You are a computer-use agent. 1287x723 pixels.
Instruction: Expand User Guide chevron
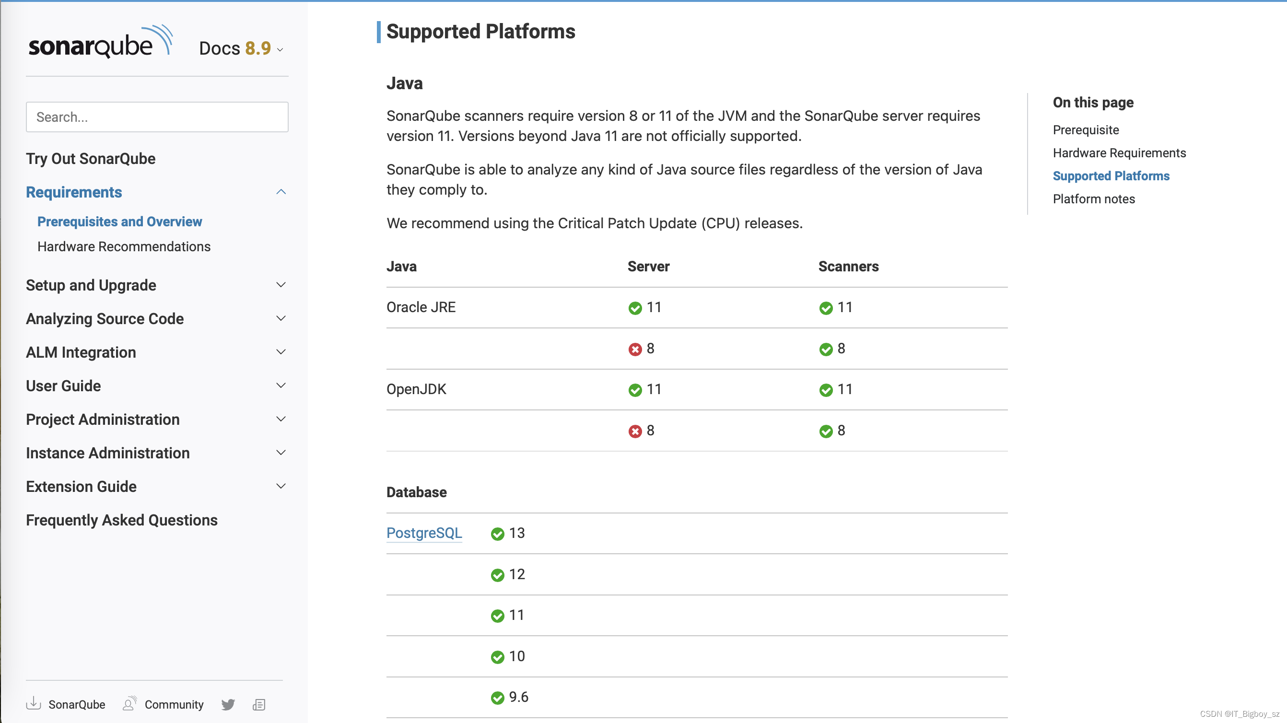click(281, 385)
